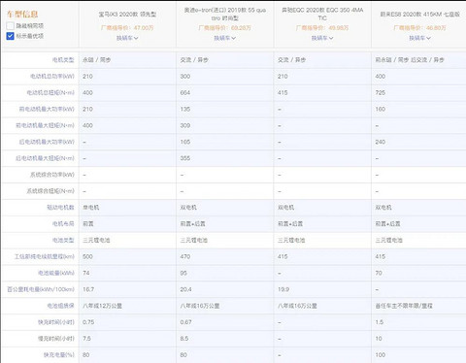
Task: Click fast charge time 0.67 for 奥迪e-tron
Action: click(x=185, y=322)
